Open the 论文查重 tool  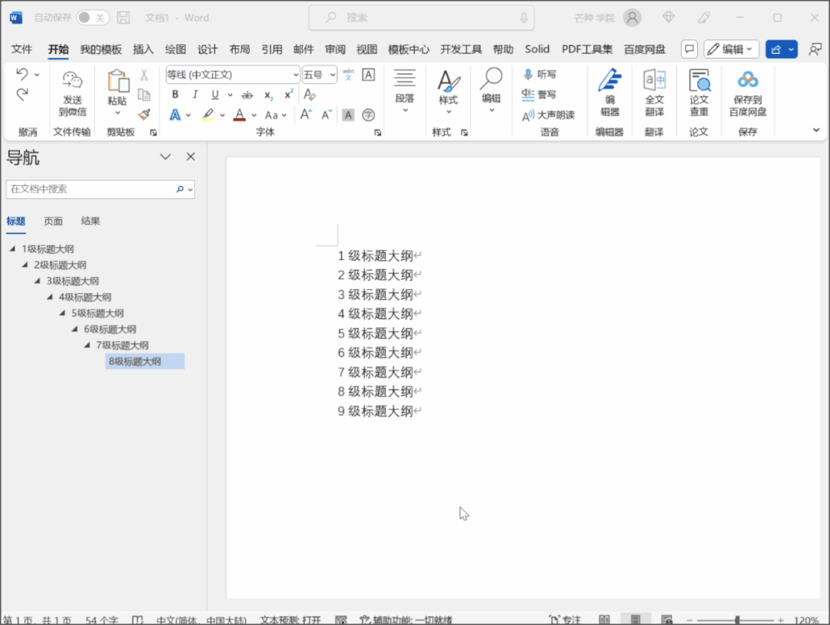pyautogui.click(x=699, y=93)
